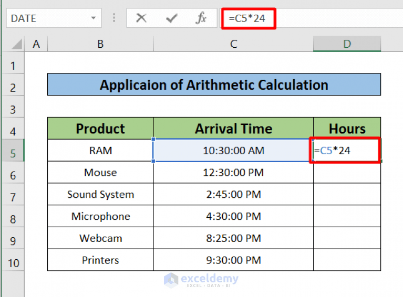The image size is (403, 297).
Task: Select column C header
Action: (233, 44)
